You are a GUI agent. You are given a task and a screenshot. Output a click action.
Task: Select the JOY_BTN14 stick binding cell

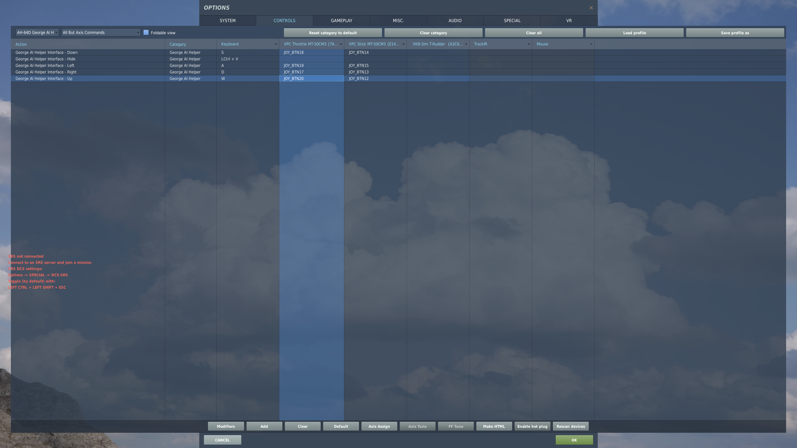click(x=375, y=52)
